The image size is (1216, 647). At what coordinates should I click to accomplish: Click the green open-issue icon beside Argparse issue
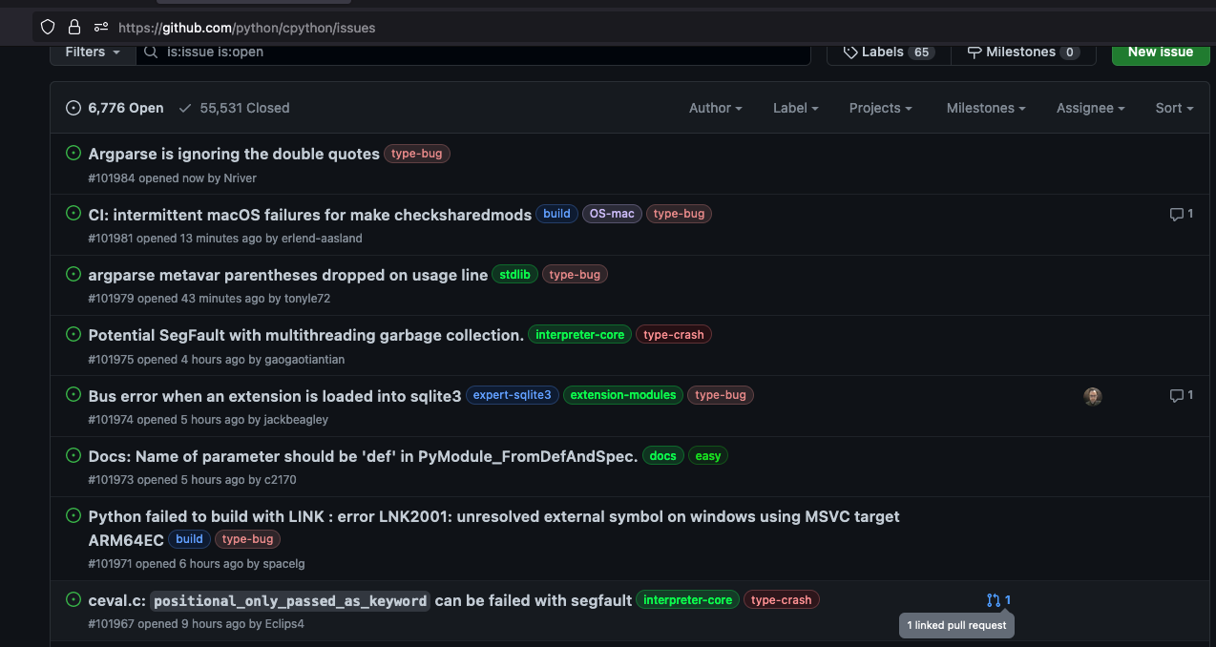pyautogui.click(x=73, y=153)
